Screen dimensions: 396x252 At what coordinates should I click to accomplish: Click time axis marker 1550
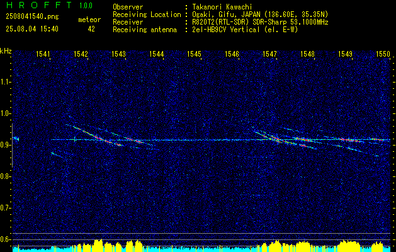pos(383,54)
